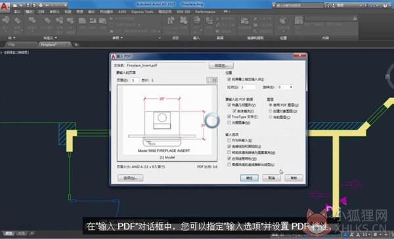The width and height of the screenshot is (394, 239).
Task: Select the Current layer radio button
Action: [271, 117]
